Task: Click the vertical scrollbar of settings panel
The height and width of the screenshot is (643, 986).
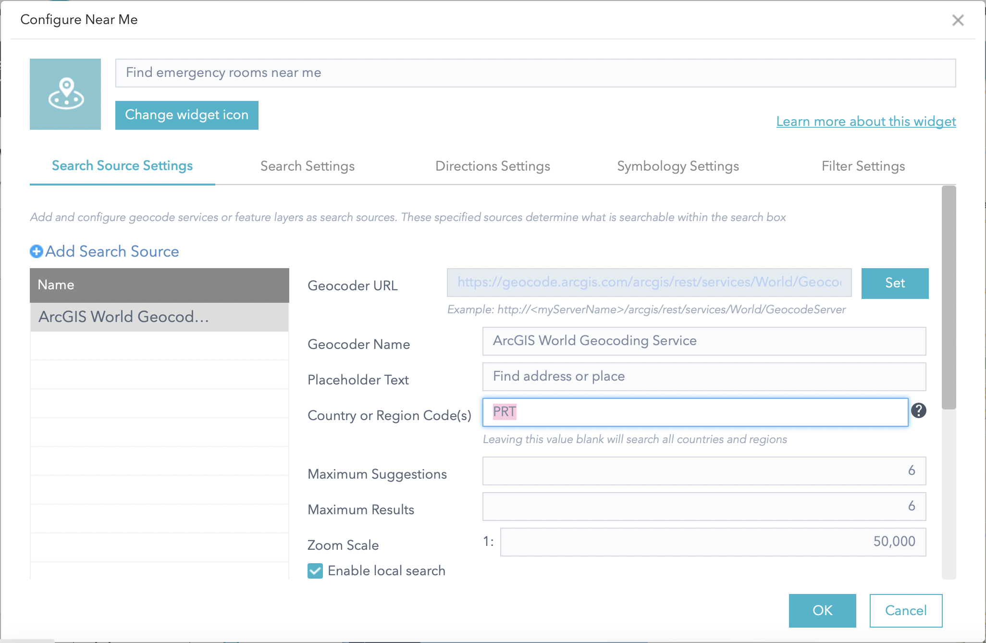Action: coord(949,298)
